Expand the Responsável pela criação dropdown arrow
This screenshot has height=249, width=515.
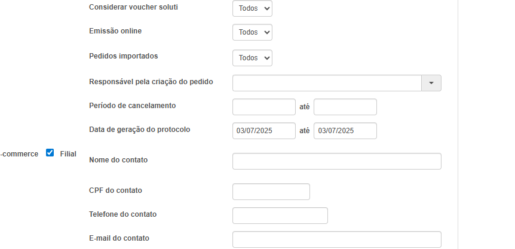(431, 83)
